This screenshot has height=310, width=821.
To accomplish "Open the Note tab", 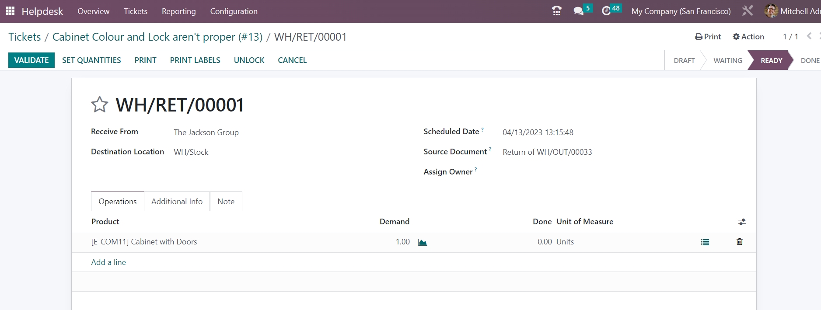I will click(x=226, y=202).
